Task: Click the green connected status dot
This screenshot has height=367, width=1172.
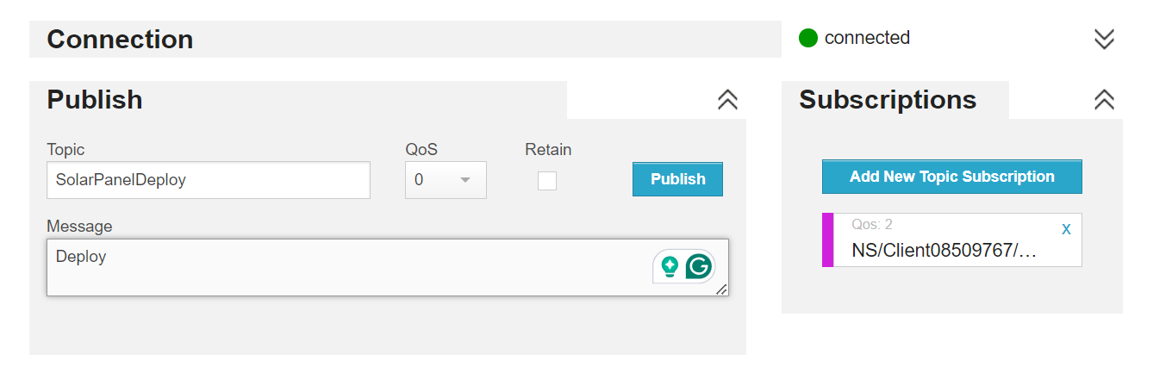Action: pos(807,38)
